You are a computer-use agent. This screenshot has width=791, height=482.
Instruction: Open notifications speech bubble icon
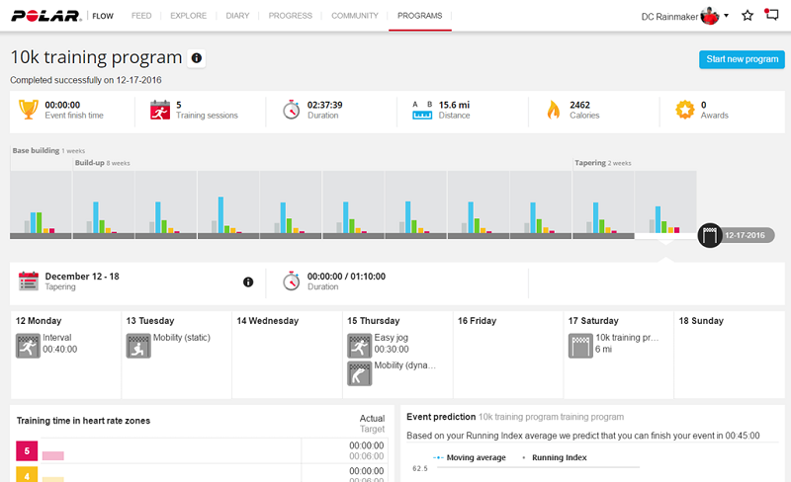click(771, 15)
